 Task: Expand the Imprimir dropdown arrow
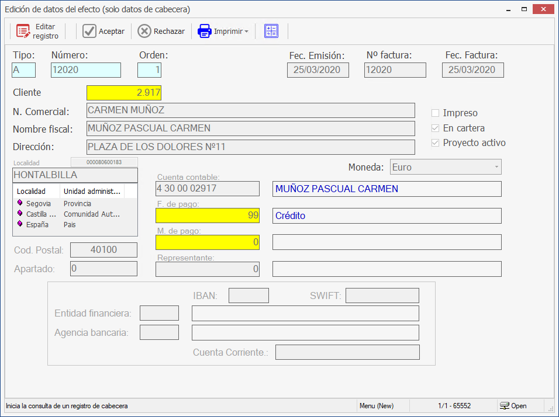247,32
